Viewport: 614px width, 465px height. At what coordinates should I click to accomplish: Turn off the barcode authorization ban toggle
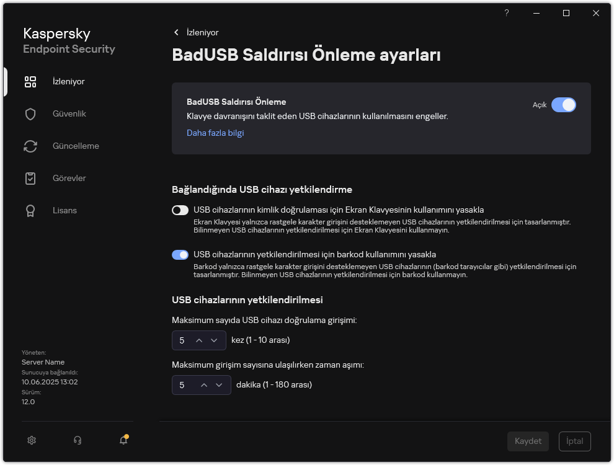click(180, 255)
